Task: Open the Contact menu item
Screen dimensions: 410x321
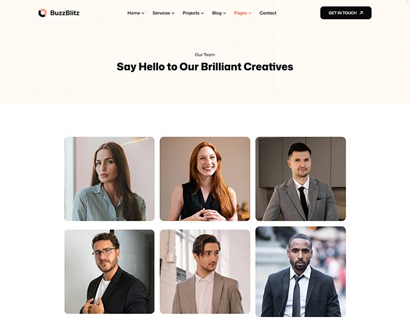Action: click(x=268, y=13)
